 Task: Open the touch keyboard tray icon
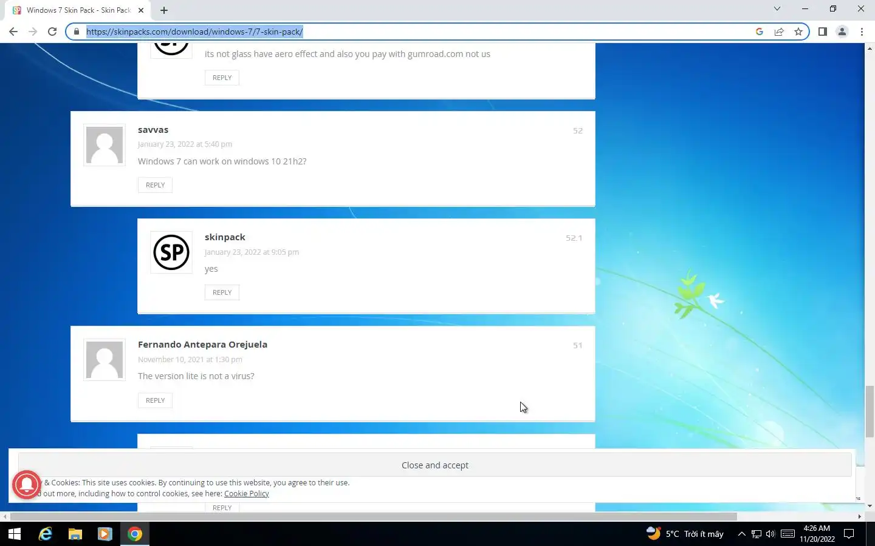787,534
